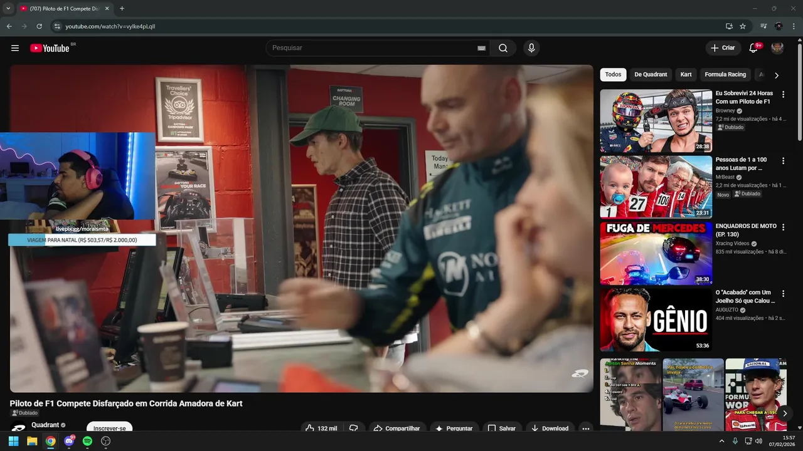The width and height of the screenshot is (803, 451).
Task: Open ENQUADROS DE MOTO (EP. 130) title
Action: (x=746, y=230)
